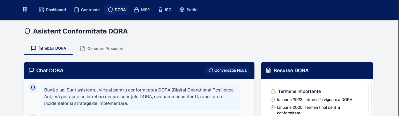This screenshot has width=399, height=116.
Task: Click the Resurse DORA panel scrollbar
Action: tap(372, 99)
